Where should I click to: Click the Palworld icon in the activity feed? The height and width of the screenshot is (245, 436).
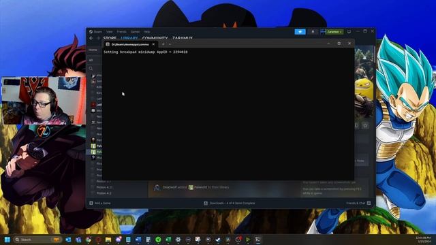tap(191, 188)
